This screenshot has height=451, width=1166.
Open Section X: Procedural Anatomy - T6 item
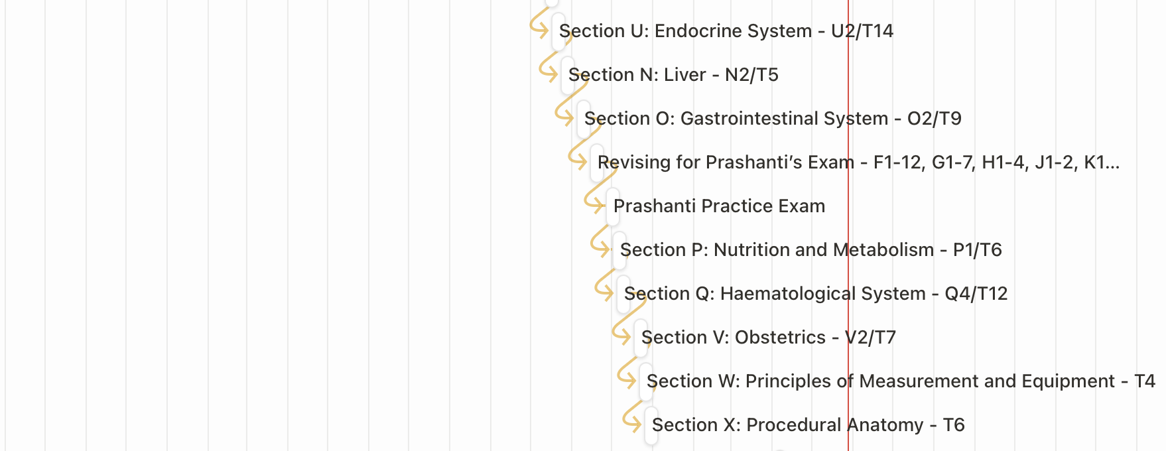[x=808, y=425]
